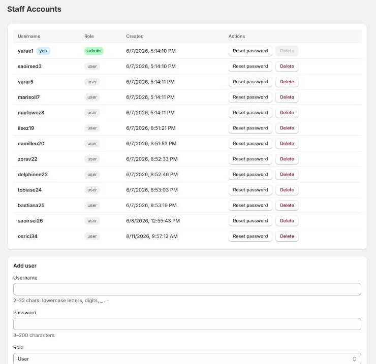Click created date 6/7/2026, 8:51:21 PM

(x=151, y=128)
